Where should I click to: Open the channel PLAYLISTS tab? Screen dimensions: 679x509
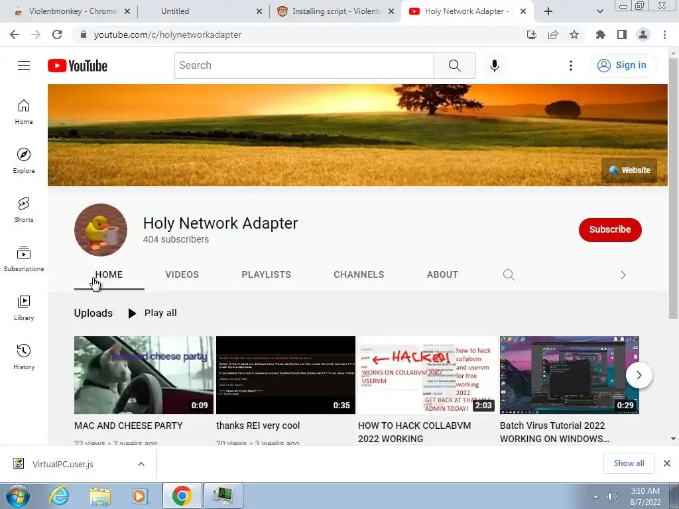(267, 274)
